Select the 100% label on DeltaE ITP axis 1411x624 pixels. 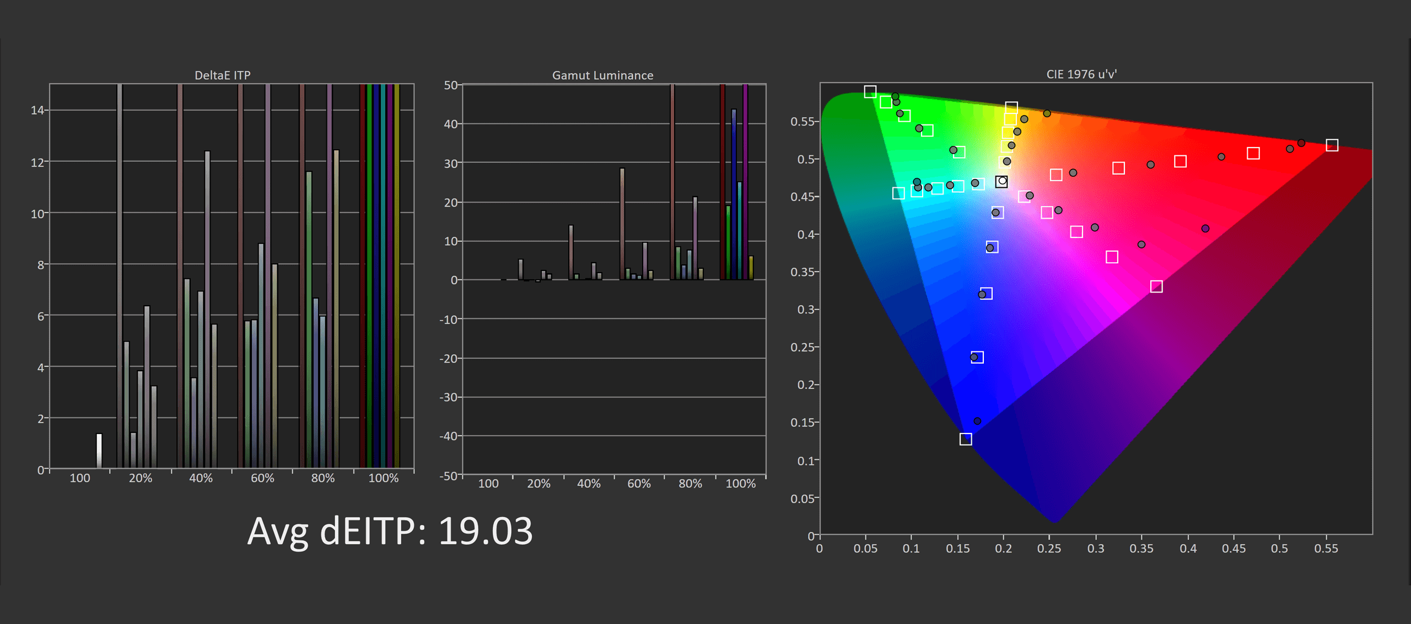[383, 478]
